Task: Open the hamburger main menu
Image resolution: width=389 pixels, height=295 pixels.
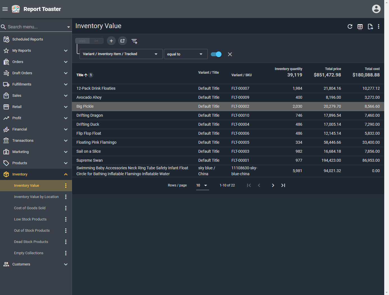Action: [5, 9]
